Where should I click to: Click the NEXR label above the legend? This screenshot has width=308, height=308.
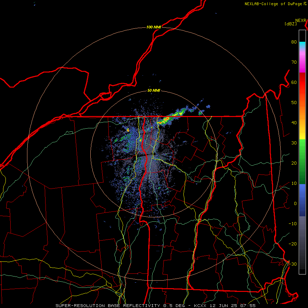coord(301,21)
